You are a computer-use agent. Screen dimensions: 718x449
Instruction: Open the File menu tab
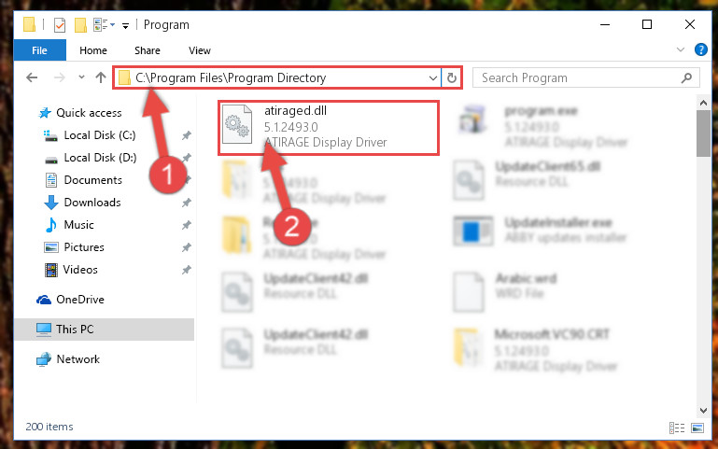point(39,50)
